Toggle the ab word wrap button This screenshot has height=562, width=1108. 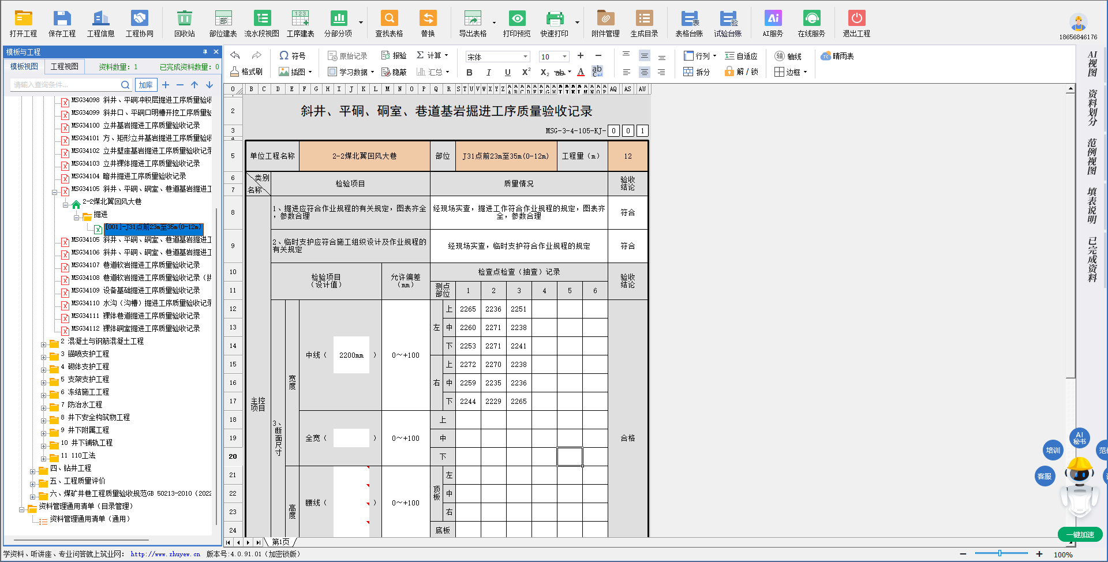tap(597, 72)
